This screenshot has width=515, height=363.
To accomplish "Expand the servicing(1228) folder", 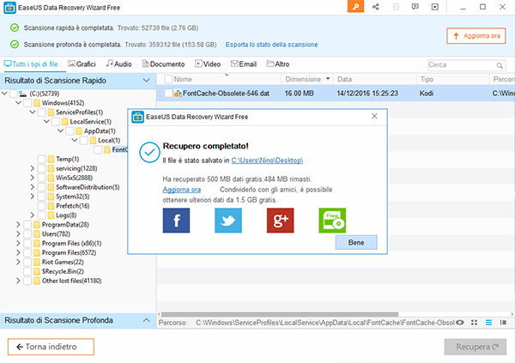I will pyautogui.click(x=33, y=168).
